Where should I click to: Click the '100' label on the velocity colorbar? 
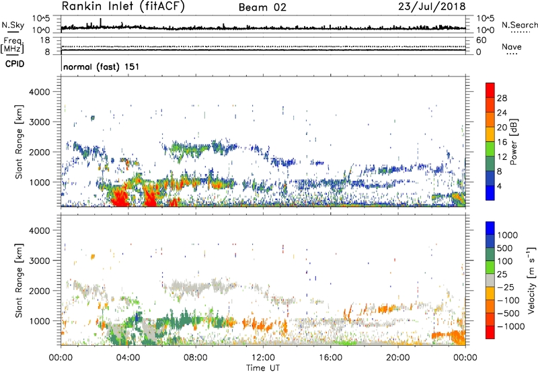click(x=505, y=261)
